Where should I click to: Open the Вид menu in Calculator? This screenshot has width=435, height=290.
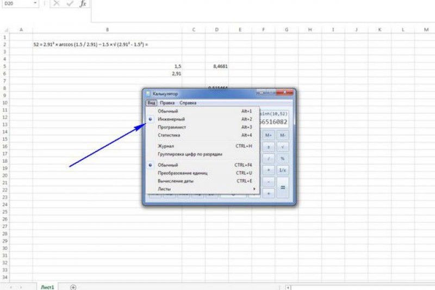click(152, 103)
